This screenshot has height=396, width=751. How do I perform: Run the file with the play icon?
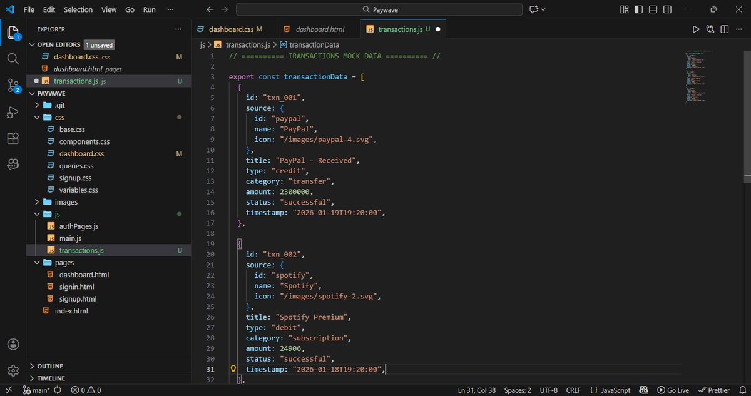696,29
